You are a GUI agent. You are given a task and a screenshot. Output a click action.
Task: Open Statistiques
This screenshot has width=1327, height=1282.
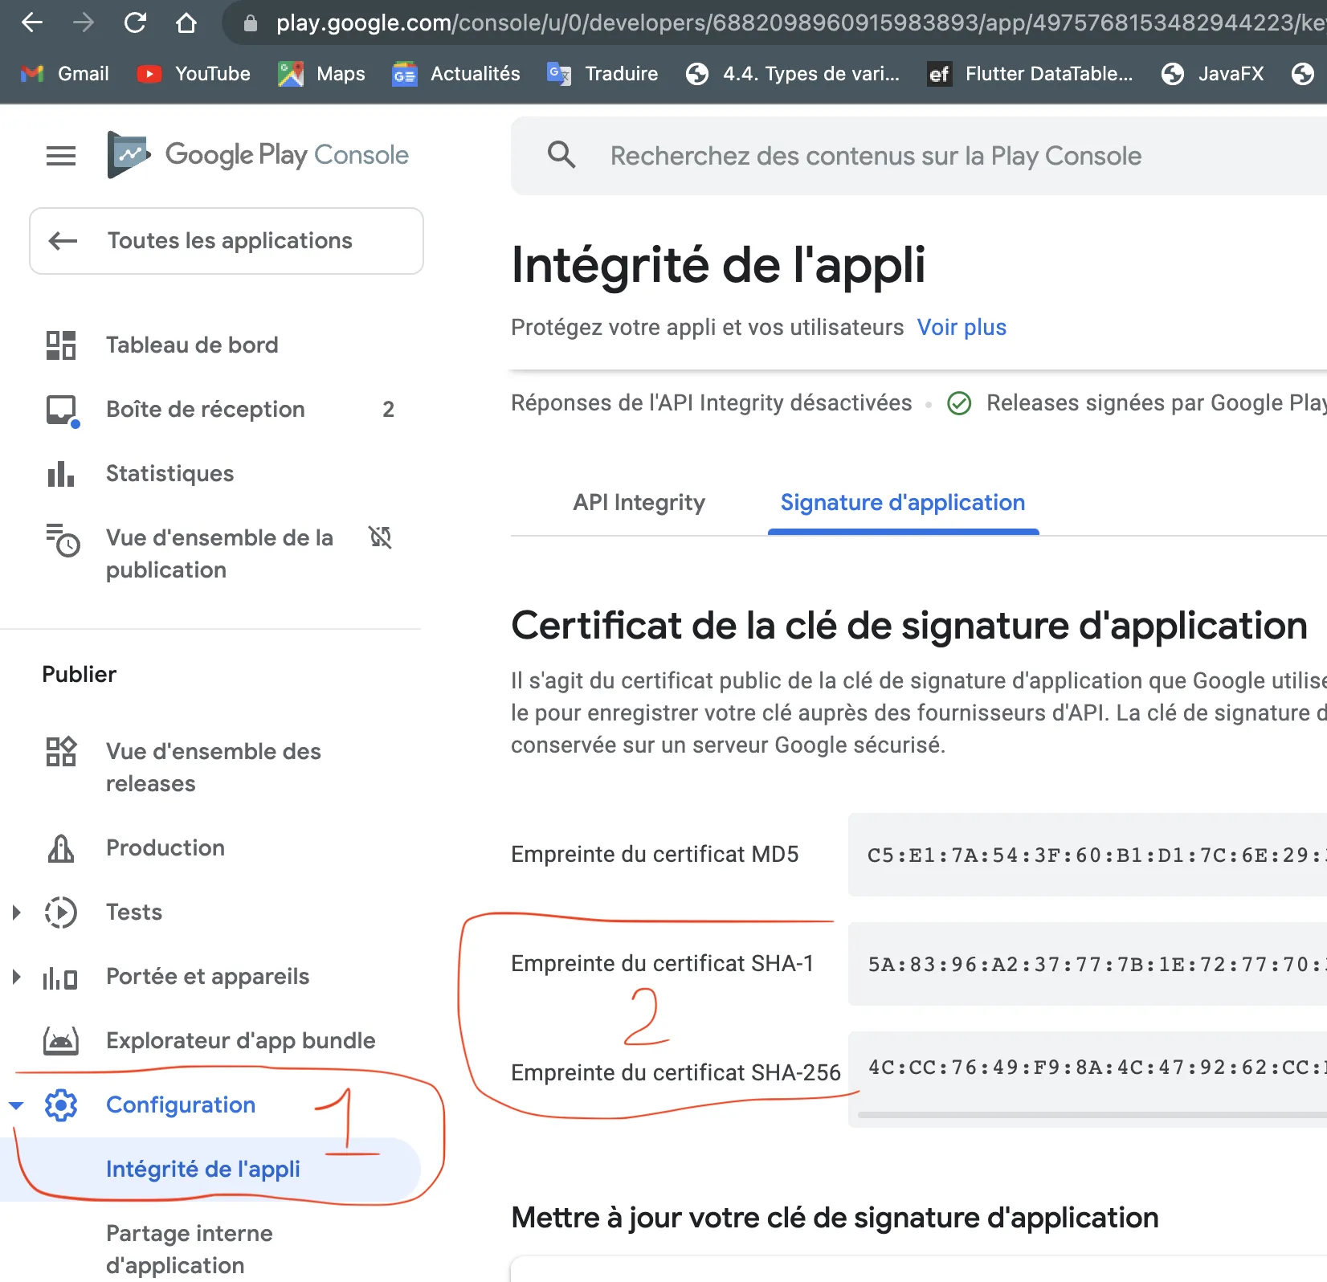[x=170, y=474]
